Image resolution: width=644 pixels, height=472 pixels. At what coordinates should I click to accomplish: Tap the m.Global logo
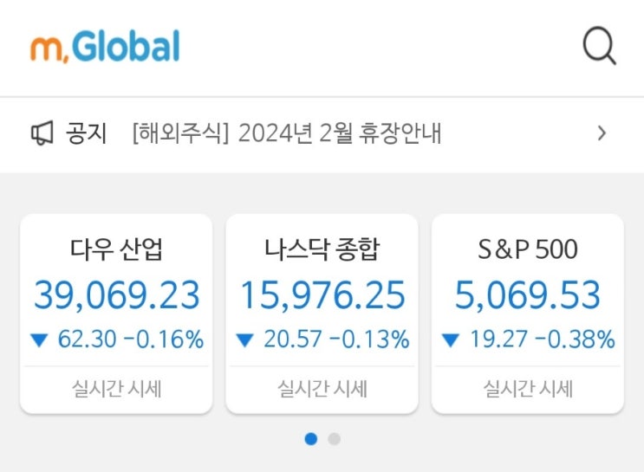coord(105,47)
